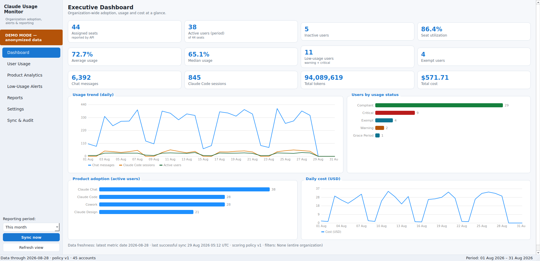
Task: Click the Users by usage status heading
Action: tap(375, 95)
